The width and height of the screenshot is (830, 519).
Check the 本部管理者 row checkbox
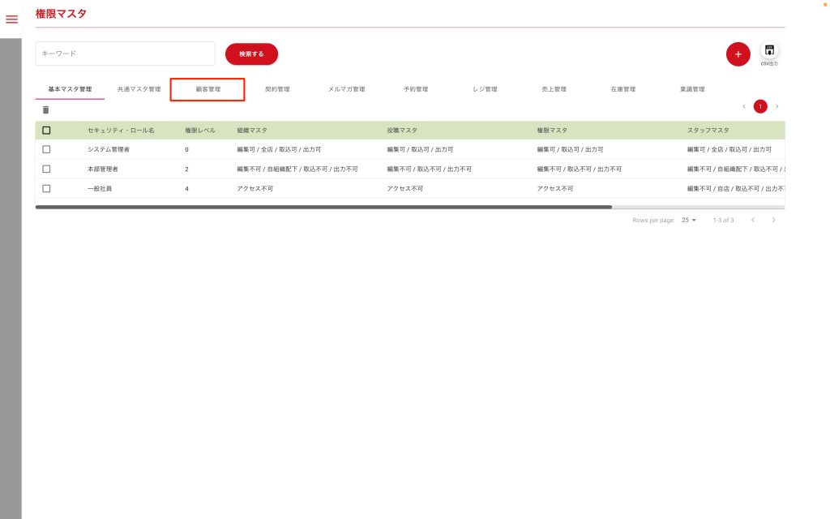[x=46, y=169]
